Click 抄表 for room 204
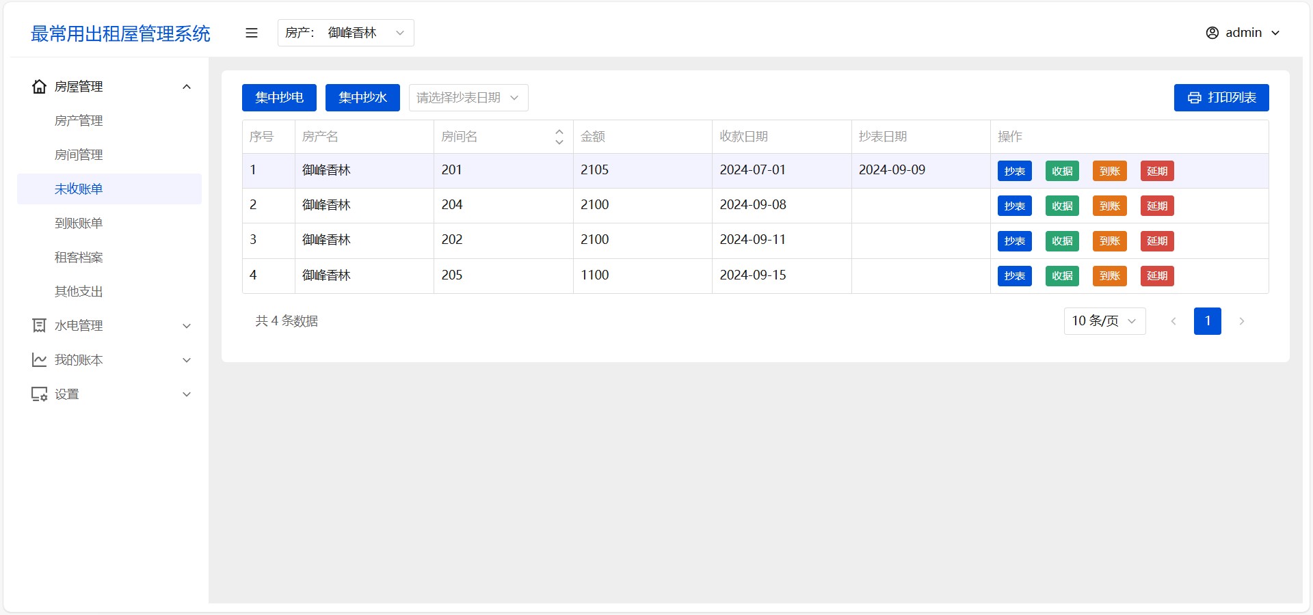The width and height of the screenshot is (1313, 615). point(1014,206)
